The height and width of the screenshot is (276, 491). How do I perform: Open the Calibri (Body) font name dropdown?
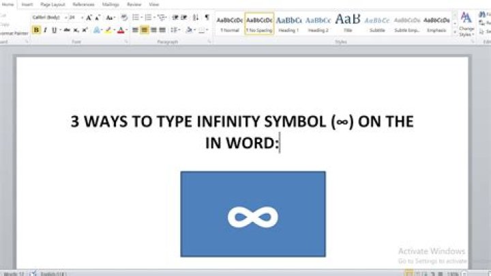tap(48, 17)
